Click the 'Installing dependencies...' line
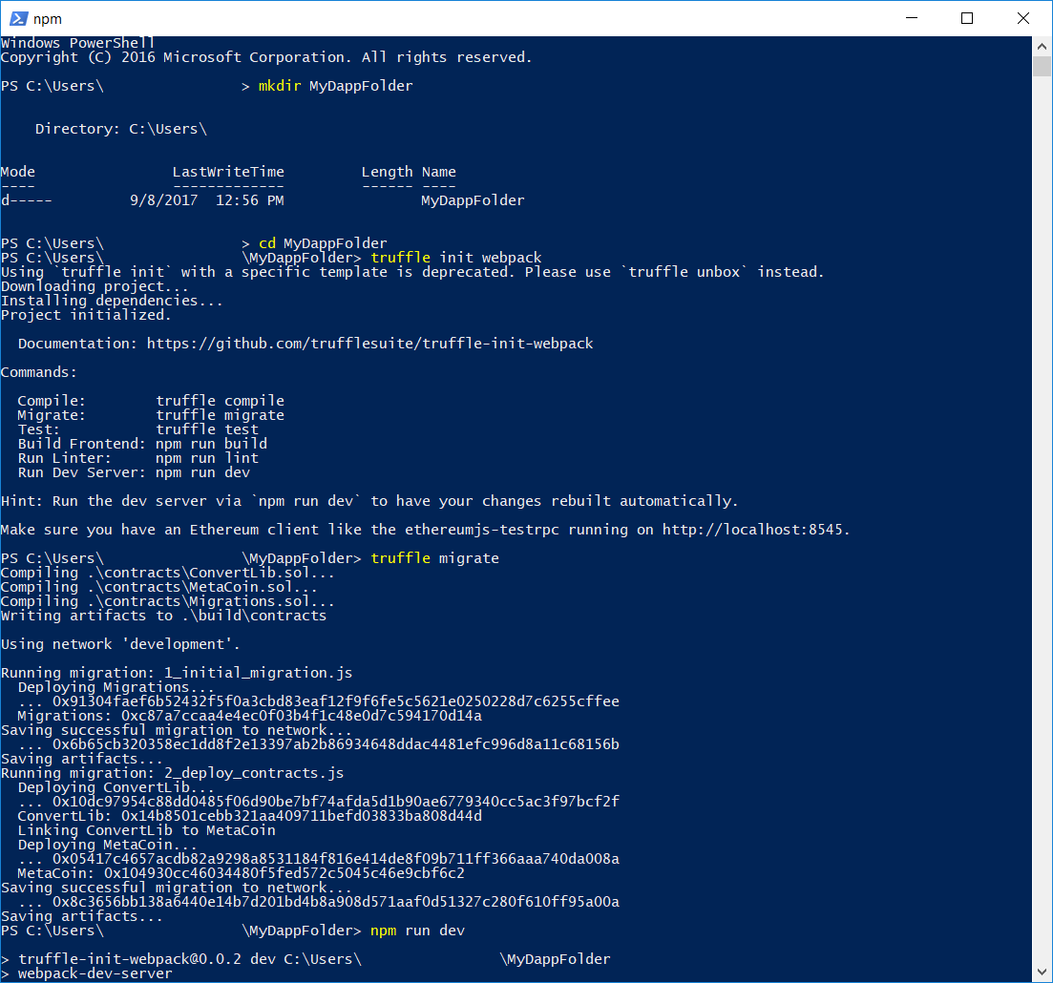 click(x=112, y=301)
